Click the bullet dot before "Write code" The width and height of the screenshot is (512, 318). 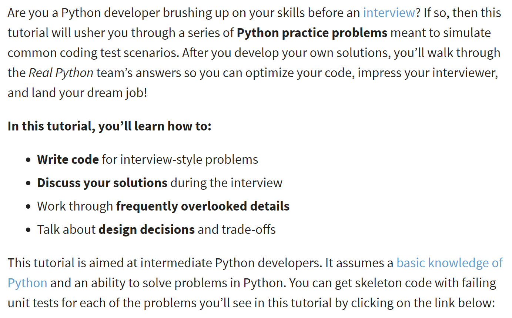29,160
